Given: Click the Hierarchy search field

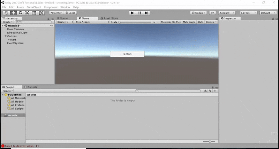Looking at the screenshot, I should [33, 22].
